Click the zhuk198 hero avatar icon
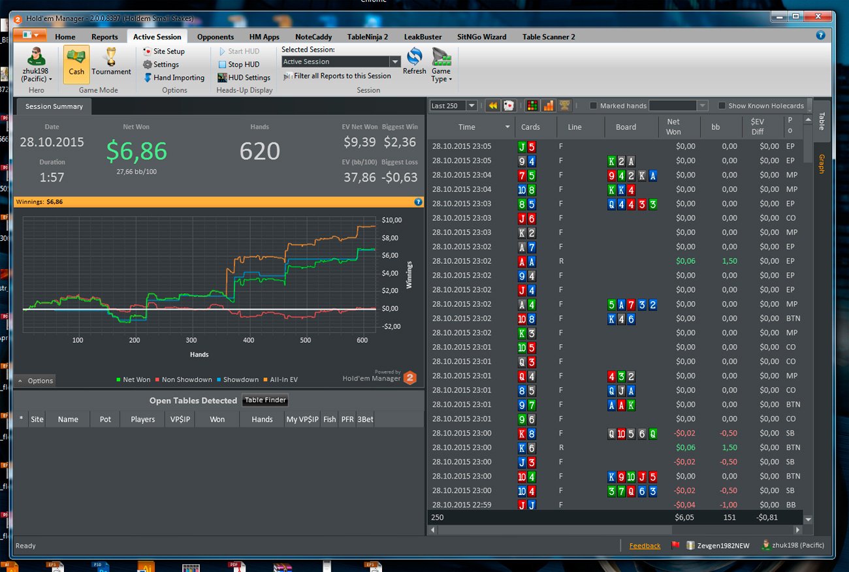 pyautogui.click(x=36, y=57)
